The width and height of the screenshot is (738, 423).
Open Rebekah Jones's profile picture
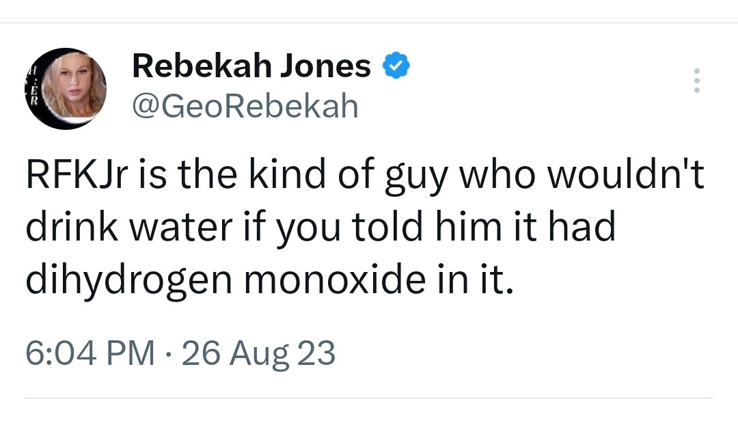66,88
